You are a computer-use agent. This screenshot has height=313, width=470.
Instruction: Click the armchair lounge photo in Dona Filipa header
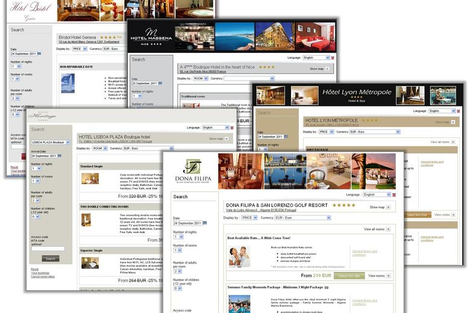pos(240,172)
